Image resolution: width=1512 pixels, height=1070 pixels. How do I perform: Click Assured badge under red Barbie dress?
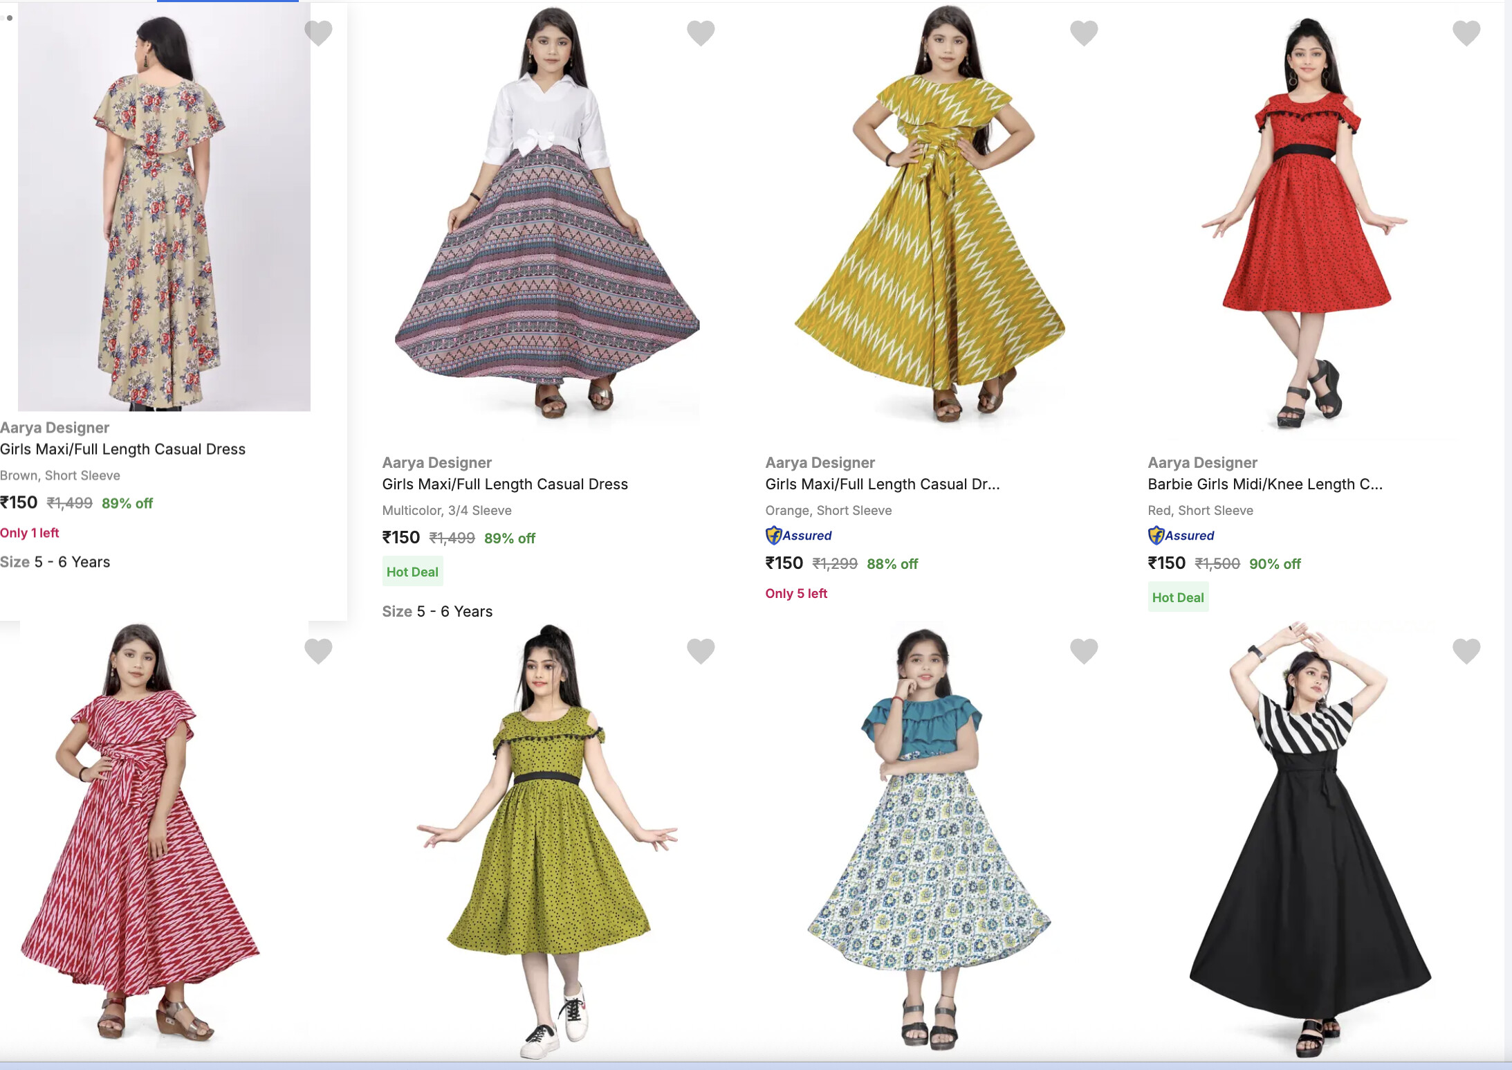pos(1181,536)
